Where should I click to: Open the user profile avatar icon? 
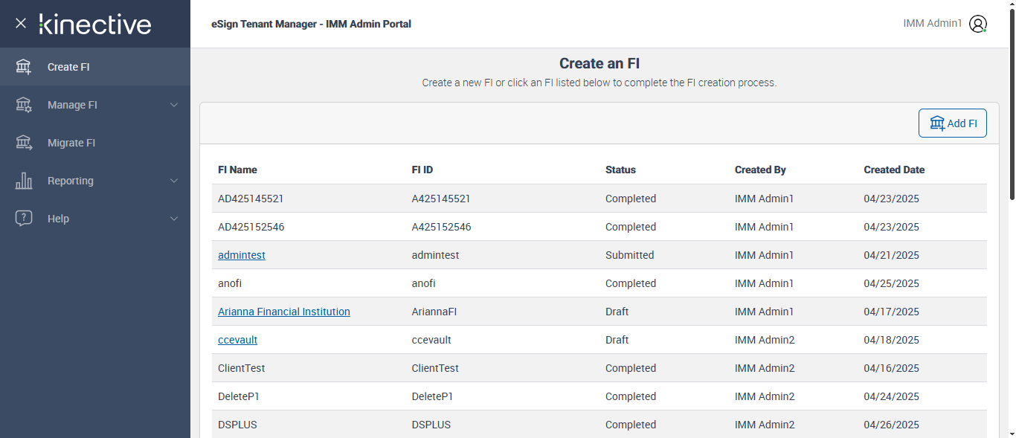978,24
